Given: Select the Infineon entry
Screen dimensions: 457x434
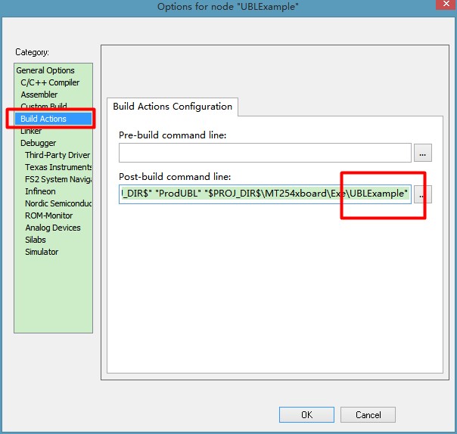Looking at the screenshot, I should point(40,191).
